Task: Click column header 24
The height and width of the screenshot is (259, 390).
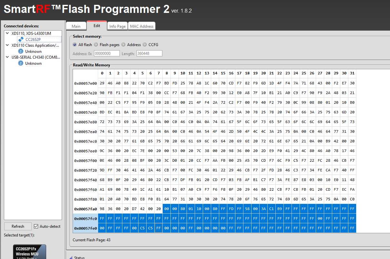Action: coord(296,73)
